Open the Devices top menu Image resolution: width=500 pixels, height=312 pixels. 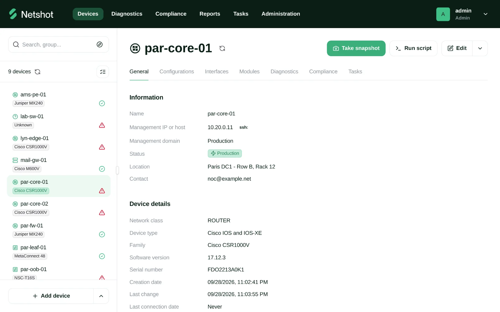pos(88,14)
